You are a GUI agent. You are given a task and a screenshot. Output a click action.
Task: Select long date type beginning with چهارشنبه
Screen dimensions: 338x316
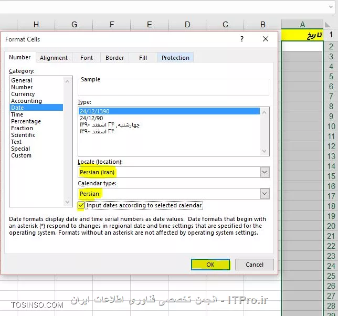169,125
